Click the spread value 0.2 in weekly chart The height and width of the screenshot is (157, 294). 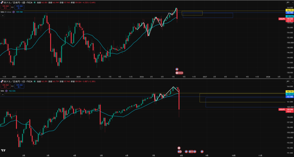[12, 7]
